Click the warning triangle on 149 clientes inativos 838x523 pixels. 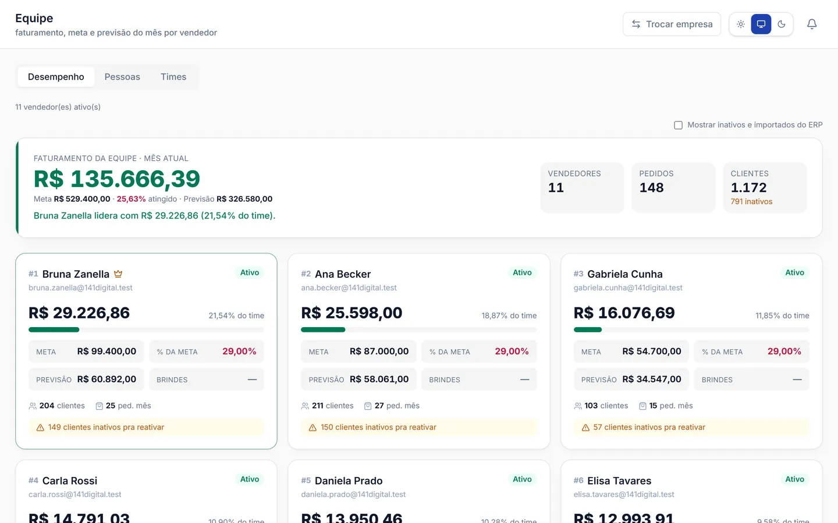(40, 427)
